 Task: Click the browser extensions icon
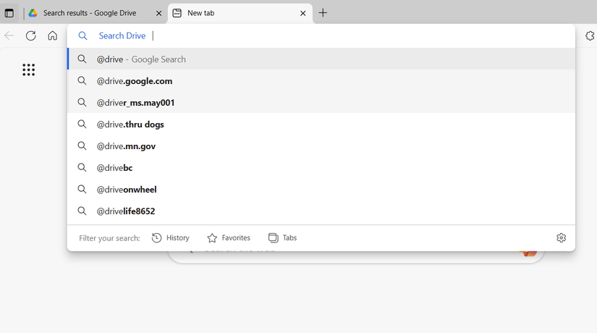pos(590,35)
